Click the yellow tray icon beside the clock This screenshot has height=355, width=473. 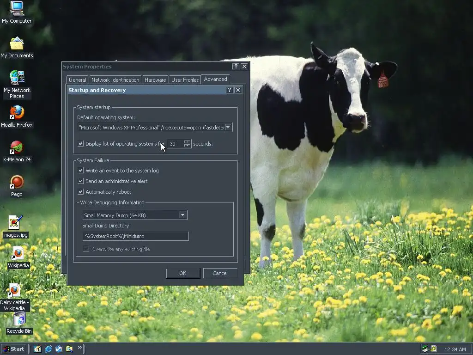[x=434, y=349]
